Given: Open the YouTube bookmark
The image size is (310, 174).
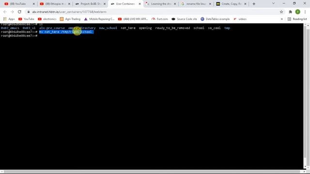Looking at the screenshot, I should click(x=26, y=19).
